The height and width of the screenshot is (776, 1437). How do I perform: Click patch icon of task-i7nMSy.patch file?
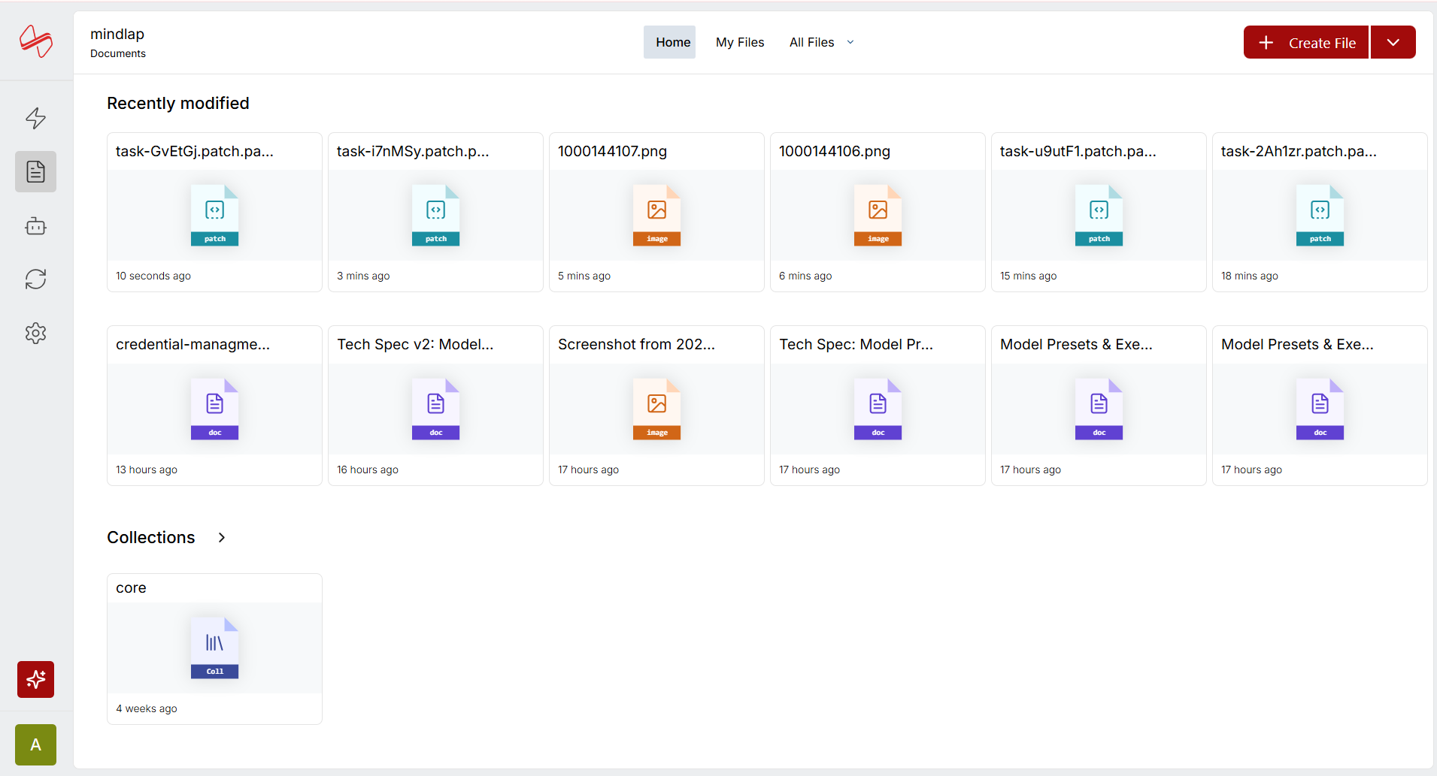pos(435,216)
